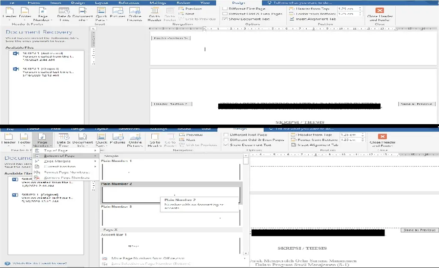439x268 pixels.
Task: Adjust Header from Top stepper in lower window
Action: pos(363,135)
